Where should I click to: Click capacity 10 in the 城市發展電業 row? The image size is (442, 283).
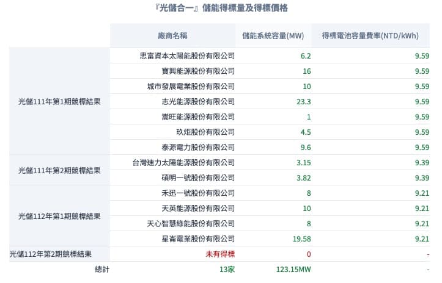point(307,87)
